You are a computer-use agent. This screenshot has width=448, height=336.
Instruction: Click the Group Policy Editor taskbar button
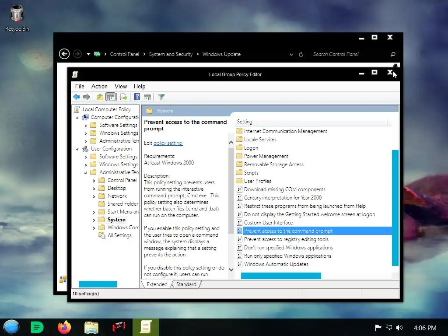pyautogui.click(x=145, y=327)
